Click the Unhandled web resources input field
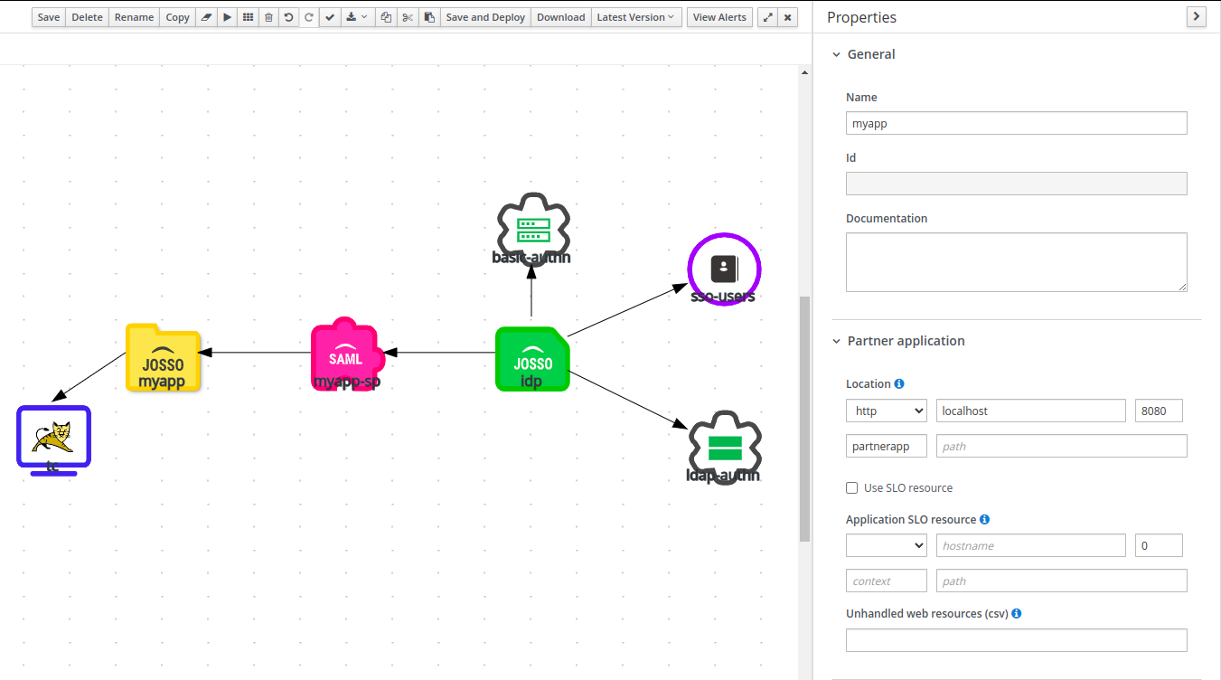1221x680 pixels. pos(1017,640)
